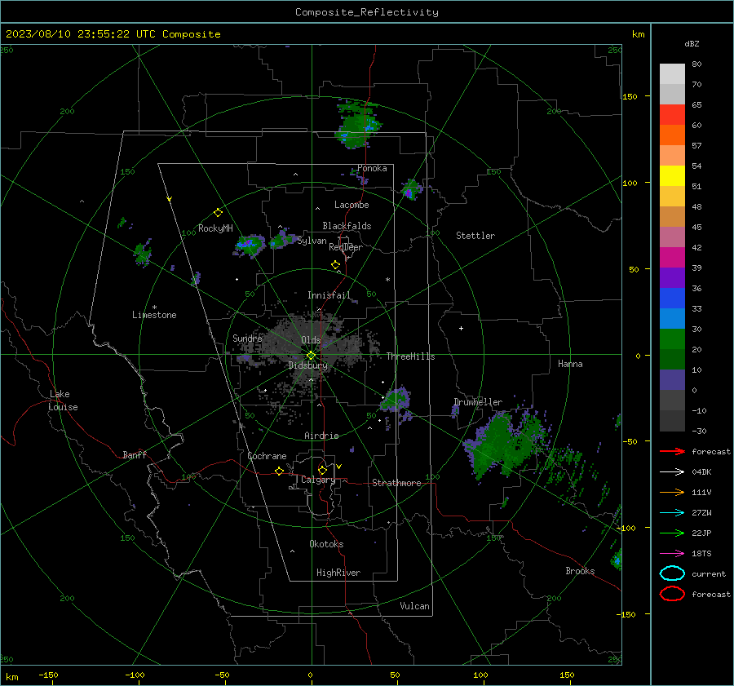Select the 60 dBZ orange color swatch
Screen dimensions: 734x686
672,135
